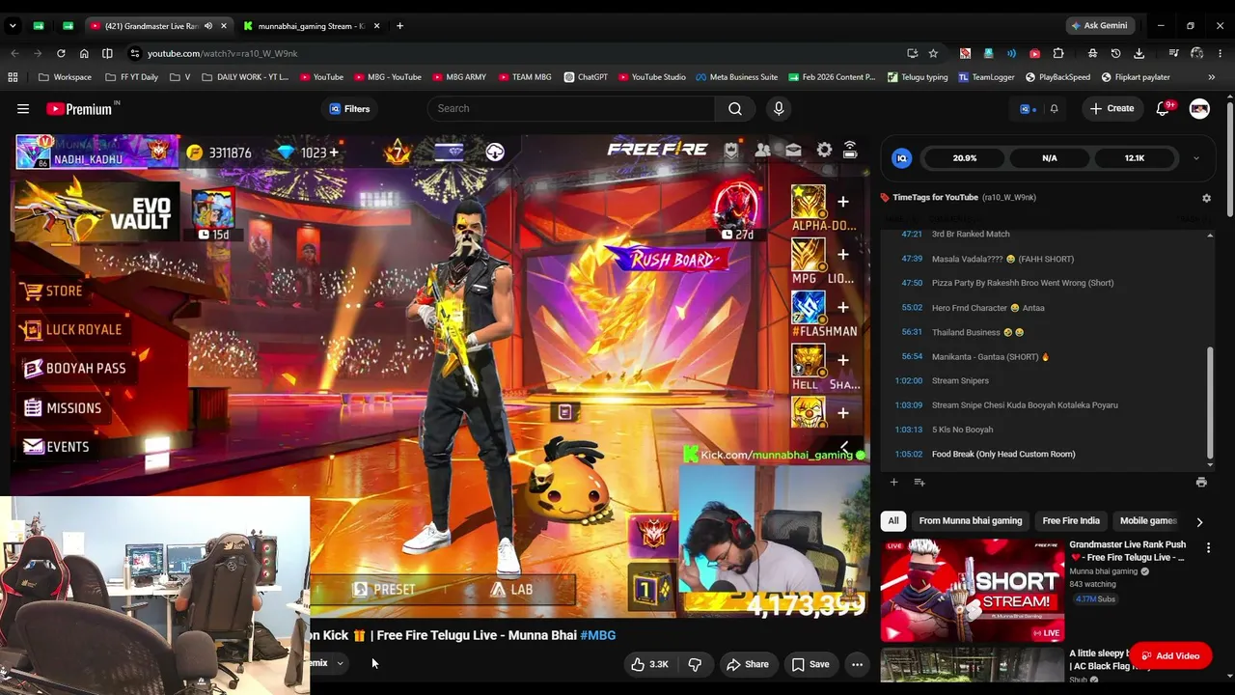This screenshot has height=695, width=1235.
Task: Open a new browser tab
Action: (x=399, y=26)
